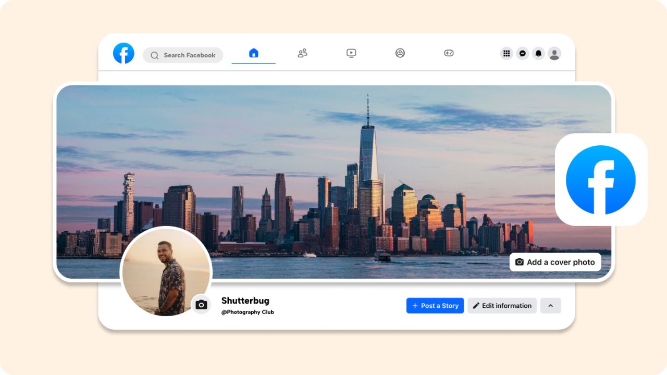Open the account profile icon

point(554,53)
